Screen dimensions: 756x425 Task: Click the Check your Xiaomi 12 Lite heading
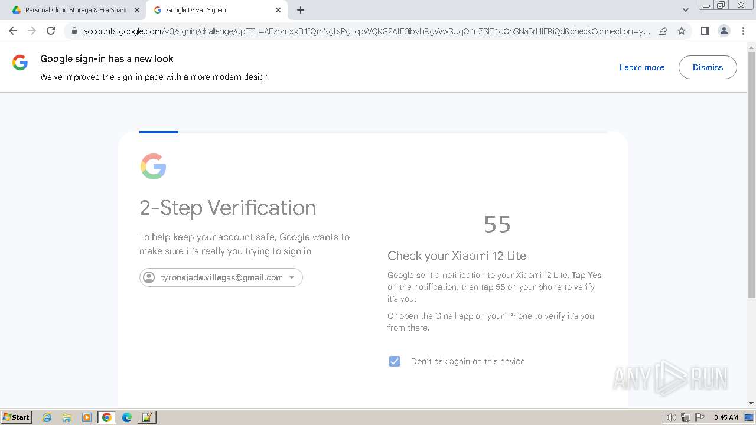point(457,256)
